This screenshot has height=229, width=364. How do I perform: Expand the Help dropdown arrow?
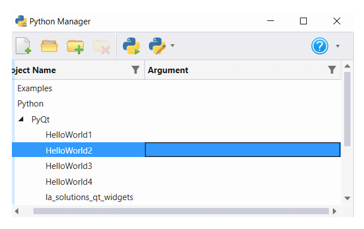tap(338, 46)
